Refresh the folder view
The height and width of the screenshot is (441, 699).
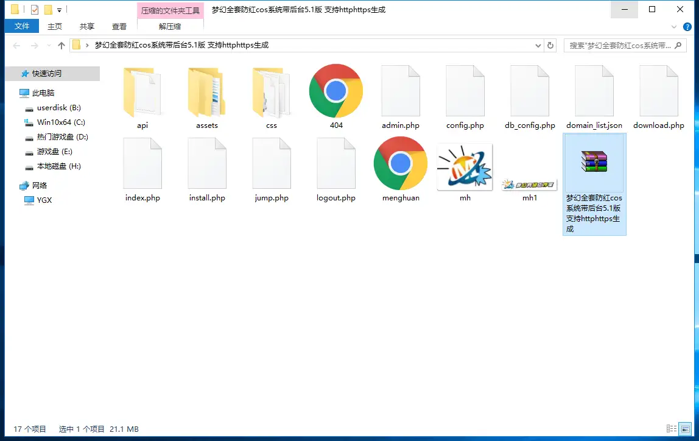(x=550, y=44)
